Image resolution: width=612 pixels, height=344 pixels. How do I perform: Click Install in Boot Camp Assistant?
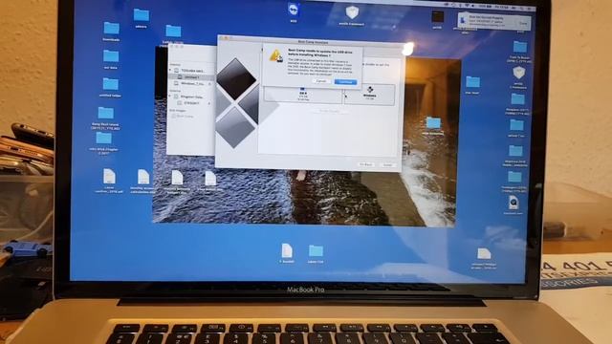[387, 165]
